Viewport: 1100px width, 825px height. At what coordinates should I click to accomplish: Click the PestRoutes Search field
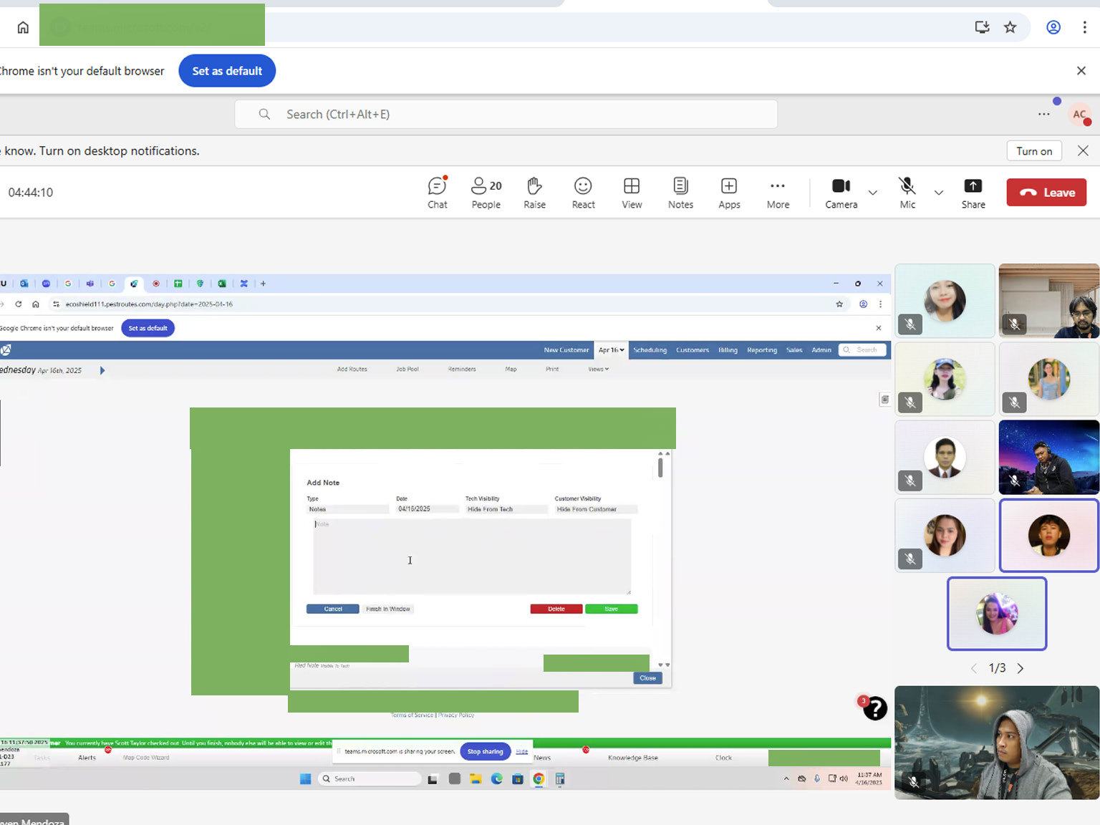[862, 350]
